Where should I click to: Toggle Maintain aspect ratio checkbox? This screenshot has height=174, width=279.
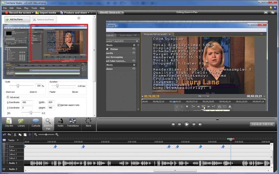coord(59,105)
